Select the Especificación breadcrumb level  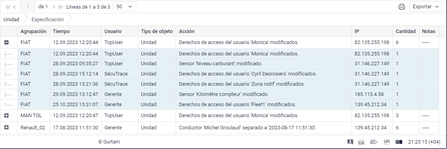click(48, 20)
